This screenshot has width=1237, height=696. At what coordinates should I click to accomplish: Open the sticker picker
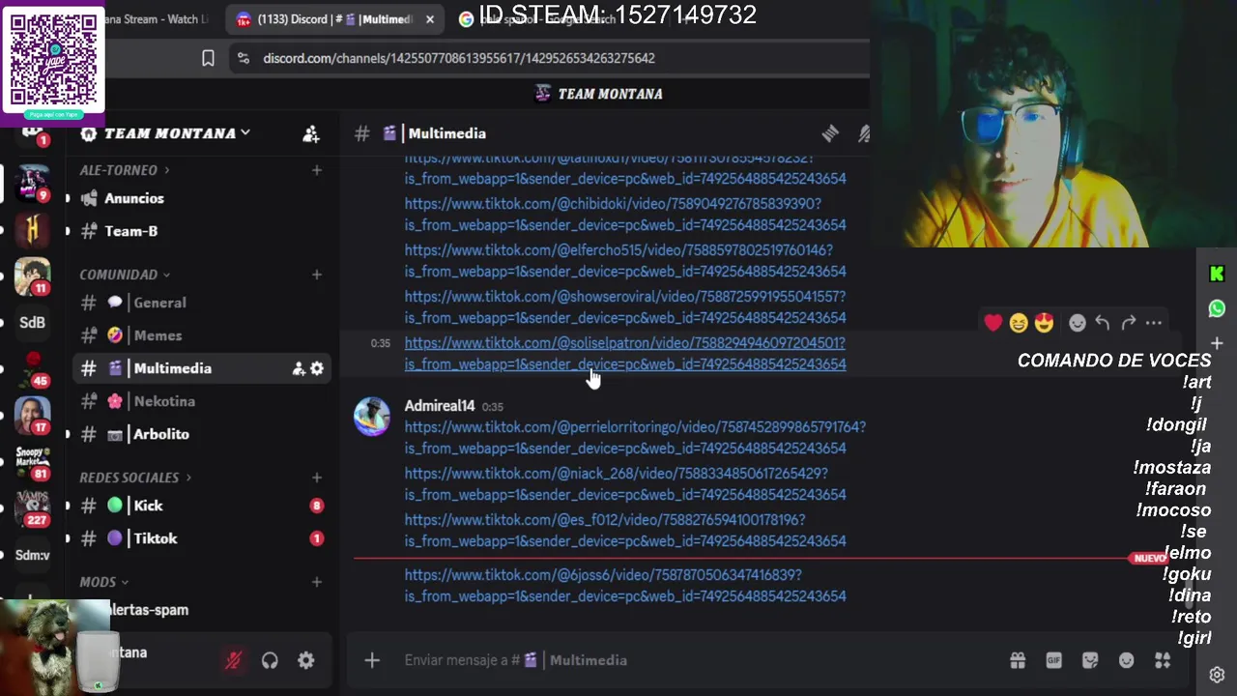click(x=1090, y=660)
